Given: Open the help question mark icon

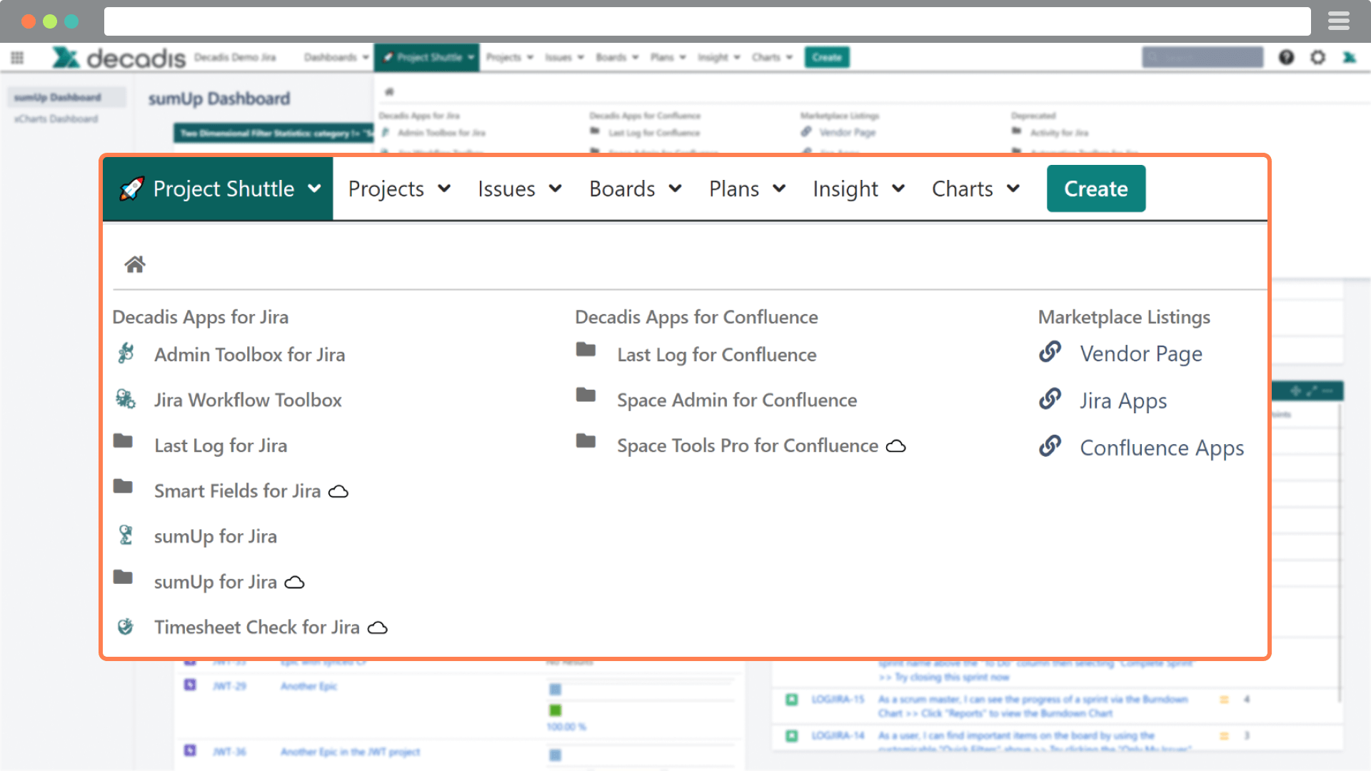Looking at the screenshot, I should click(x=1286, y=57).
